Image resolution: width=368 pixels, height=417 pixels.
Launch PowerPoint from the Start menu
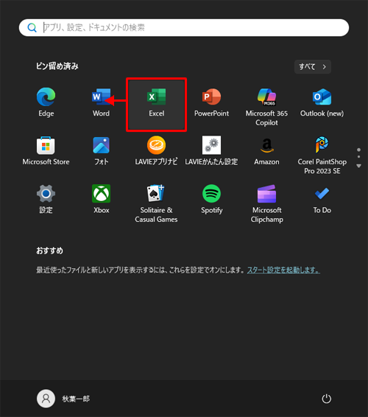click(211, 102)
